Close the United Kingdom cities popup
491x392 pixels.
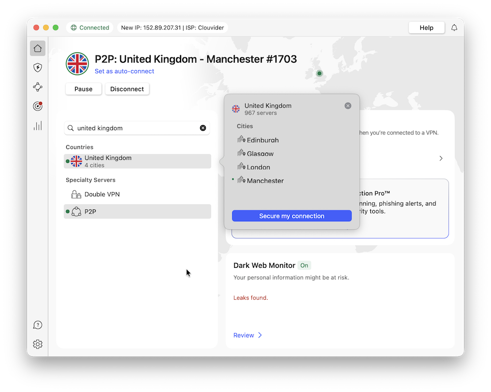pyautogui.click(x=348, y=106)
